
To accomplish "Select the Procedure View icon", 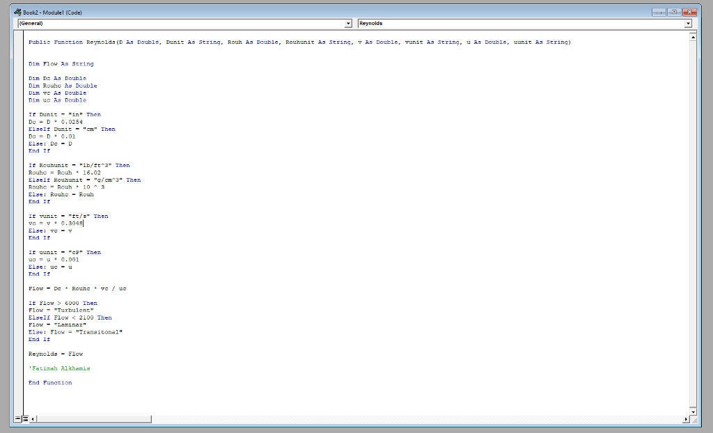I will pos(18,418).
